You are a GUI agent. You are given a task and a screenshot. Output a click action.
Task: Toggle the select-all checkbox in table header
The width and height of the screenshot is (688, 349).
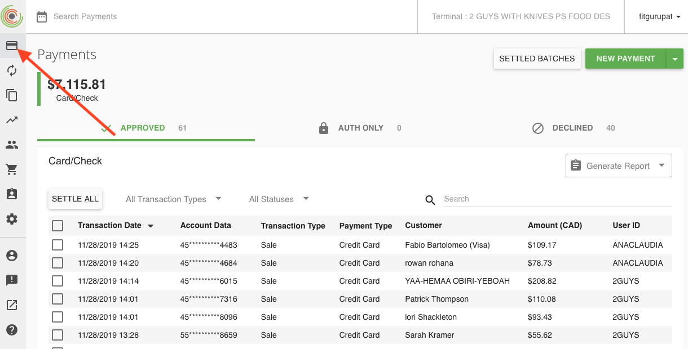(58, 226)
